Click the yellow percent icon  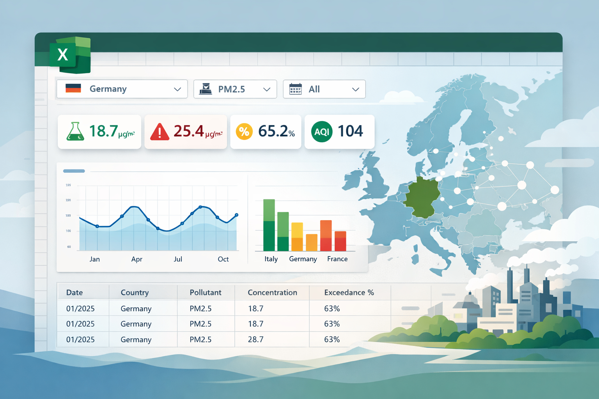coord(244,132)
